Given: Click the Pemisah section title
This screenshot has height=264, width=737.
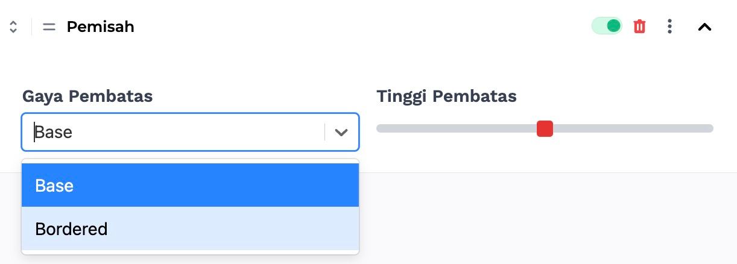Looking at the screenshot, I should click(100, 27).
